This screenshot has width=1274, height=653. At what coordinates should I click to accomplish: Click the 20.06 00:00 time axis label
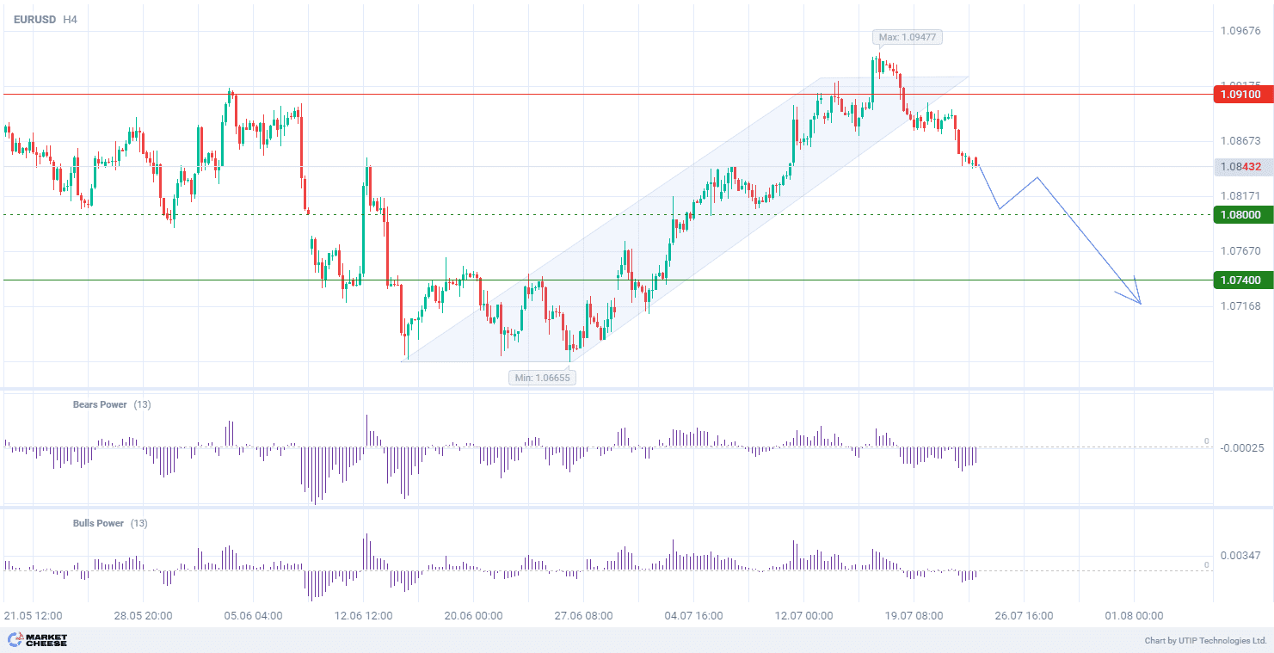(x=473, y=616)
